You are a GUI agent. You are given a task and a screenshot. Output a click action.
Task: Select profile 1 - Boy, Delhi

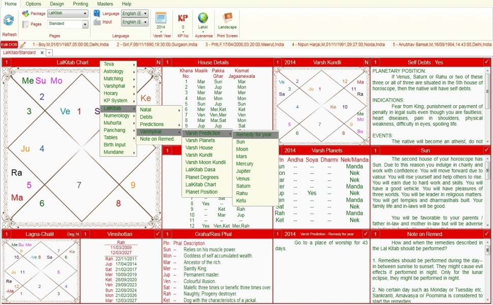coord(71,45)
